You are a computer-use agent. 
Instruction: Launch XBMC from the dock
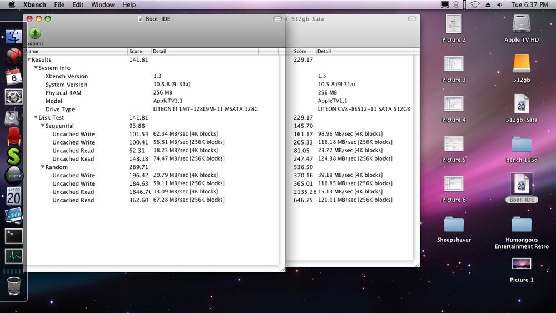14,176
